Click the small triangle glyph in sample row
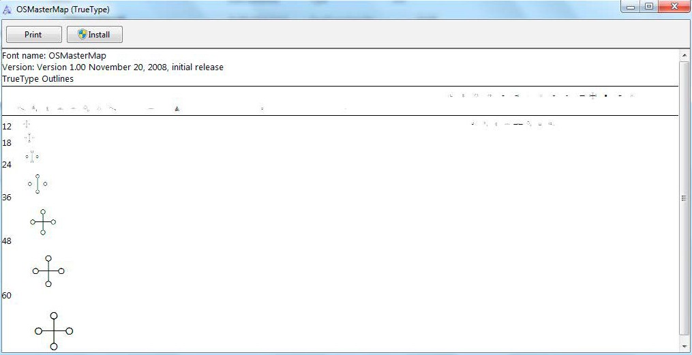 point(177,108)
